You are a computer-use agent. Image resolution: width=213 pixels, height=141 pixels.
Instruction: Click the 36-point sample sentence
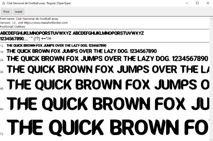click(108, 69)
